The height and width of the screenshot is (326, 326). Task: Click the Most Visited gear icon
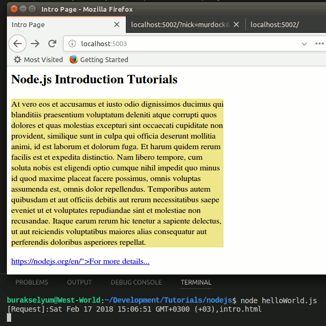point(18,59)
